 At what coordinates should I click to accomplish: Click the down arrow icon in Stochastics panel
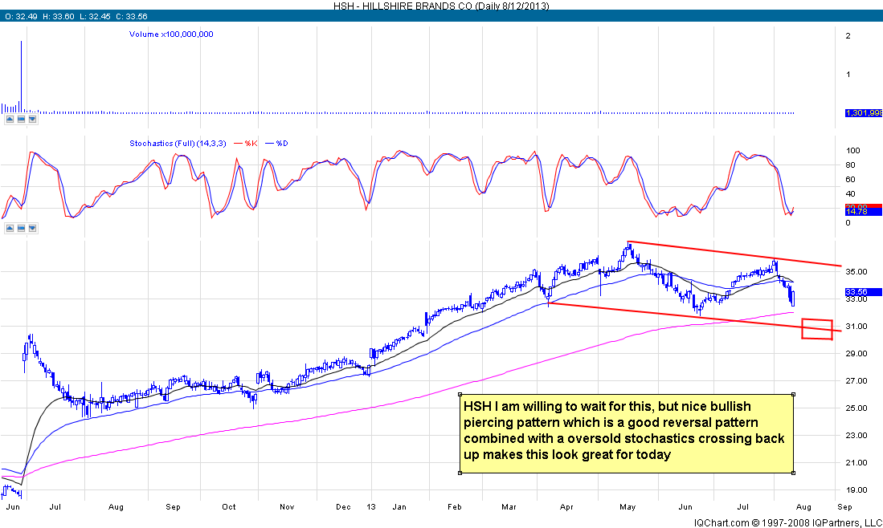[32, 228]
